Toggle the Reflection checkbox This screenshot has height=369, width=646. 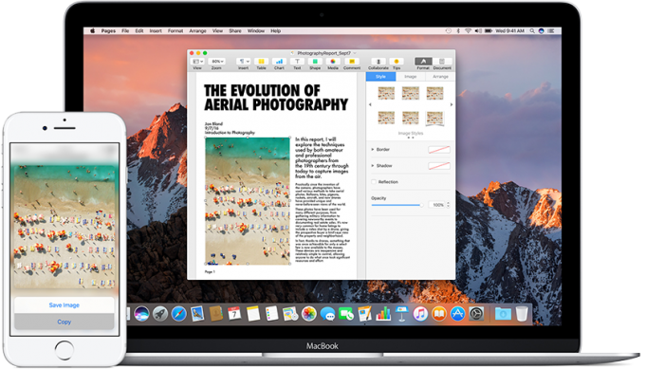(374, 181)
